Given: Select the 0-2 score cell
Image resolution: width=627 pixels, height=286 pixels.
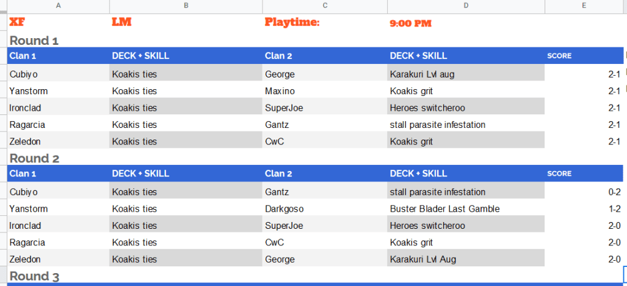Looking at the screenshot, I should click(584, 192).
